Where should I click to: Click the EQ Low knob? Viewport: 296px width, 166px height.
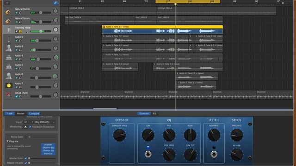(x=148, y=135)
